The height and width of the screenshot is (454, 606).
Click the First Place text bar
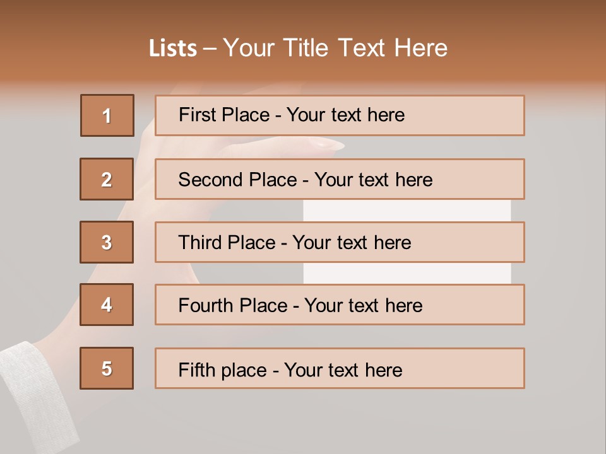point(340,115)
